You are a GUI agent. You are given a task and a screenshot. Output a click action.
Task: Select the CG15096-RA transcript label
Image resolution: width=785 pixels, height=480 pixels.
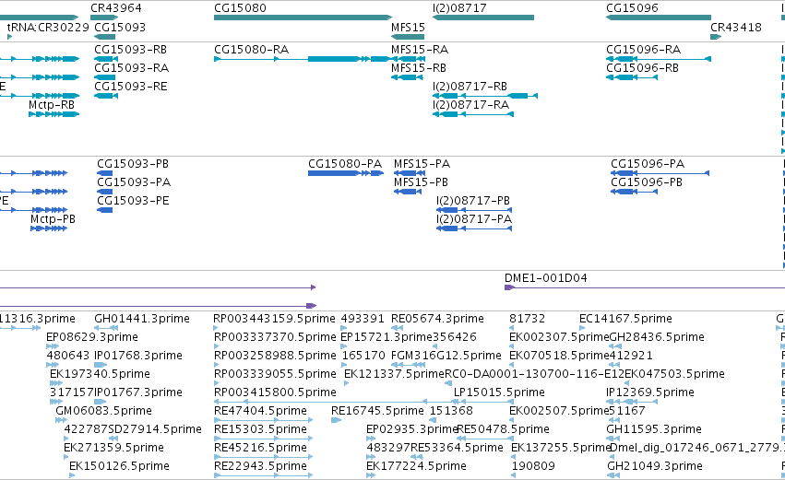coord(643,50)
